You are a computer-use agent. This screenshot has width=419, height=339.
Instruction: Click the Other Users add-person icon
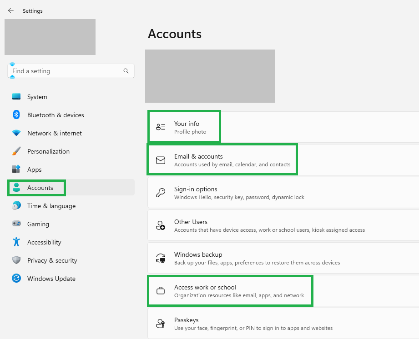pos(161,225)
